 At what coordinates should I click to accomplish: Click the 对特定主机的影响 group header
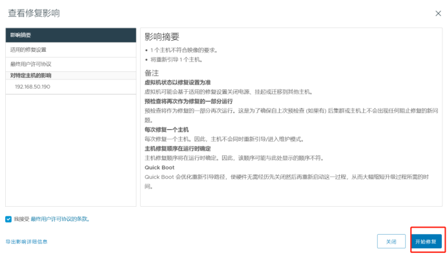(70, 76)
